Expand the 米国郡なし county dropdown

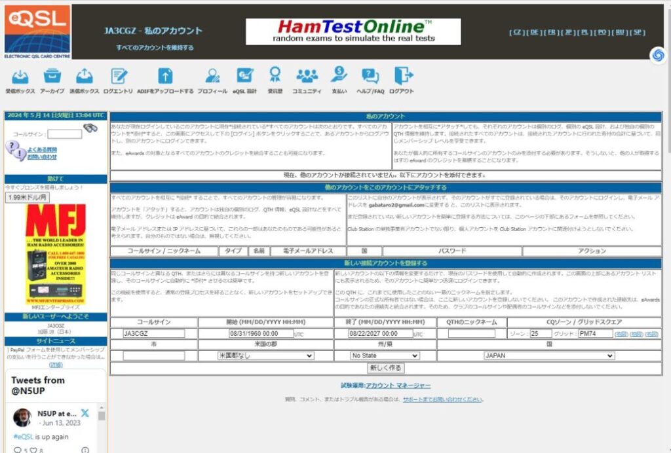point(265,355)
